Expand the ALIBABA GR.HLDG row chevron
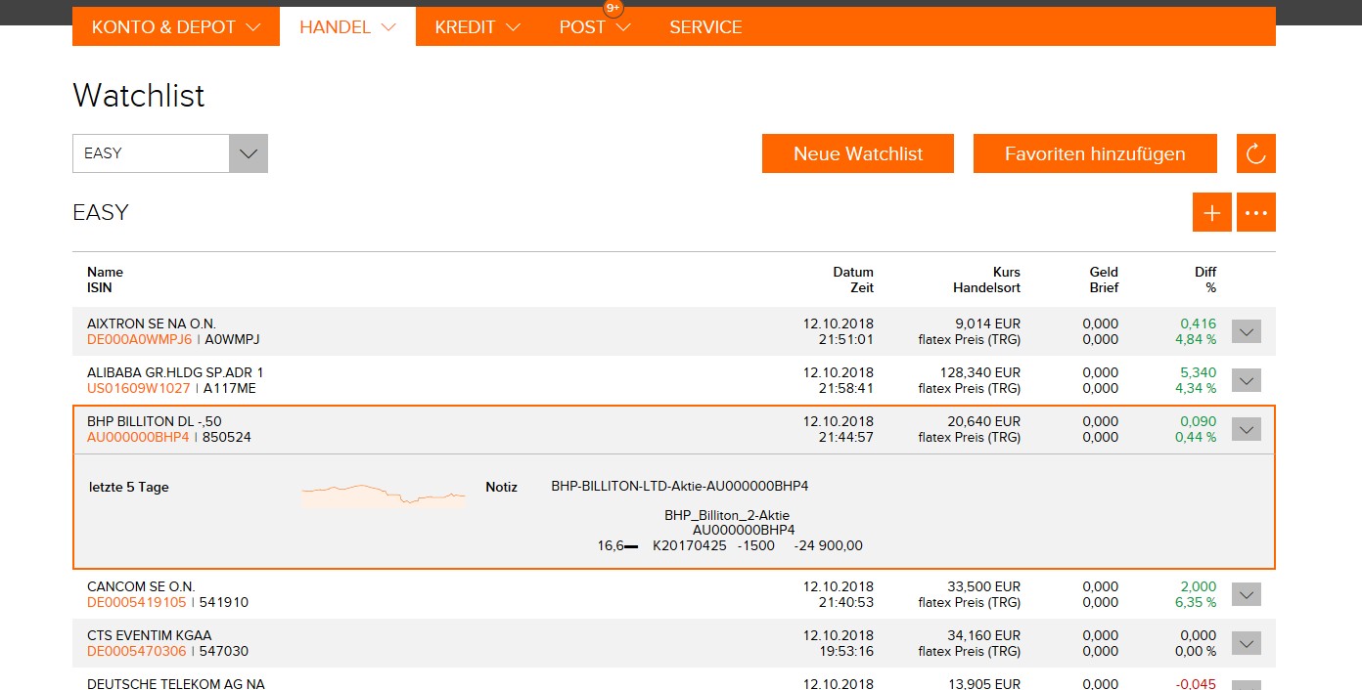Viewport: 1362px width, 690px height. [x=1247, y=380]
